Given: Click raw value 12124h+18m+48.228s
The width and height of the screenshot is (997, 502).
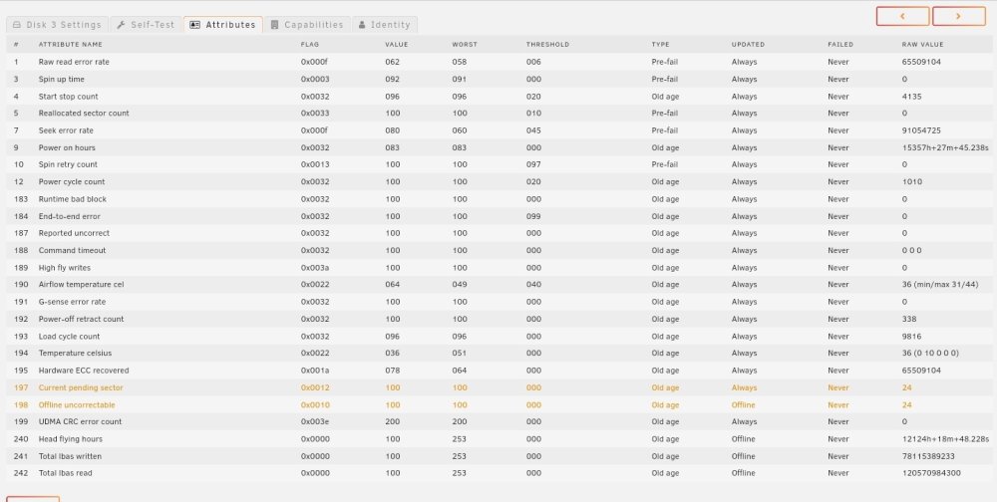Looking at the screenshot, I should (x=946, y=439).
